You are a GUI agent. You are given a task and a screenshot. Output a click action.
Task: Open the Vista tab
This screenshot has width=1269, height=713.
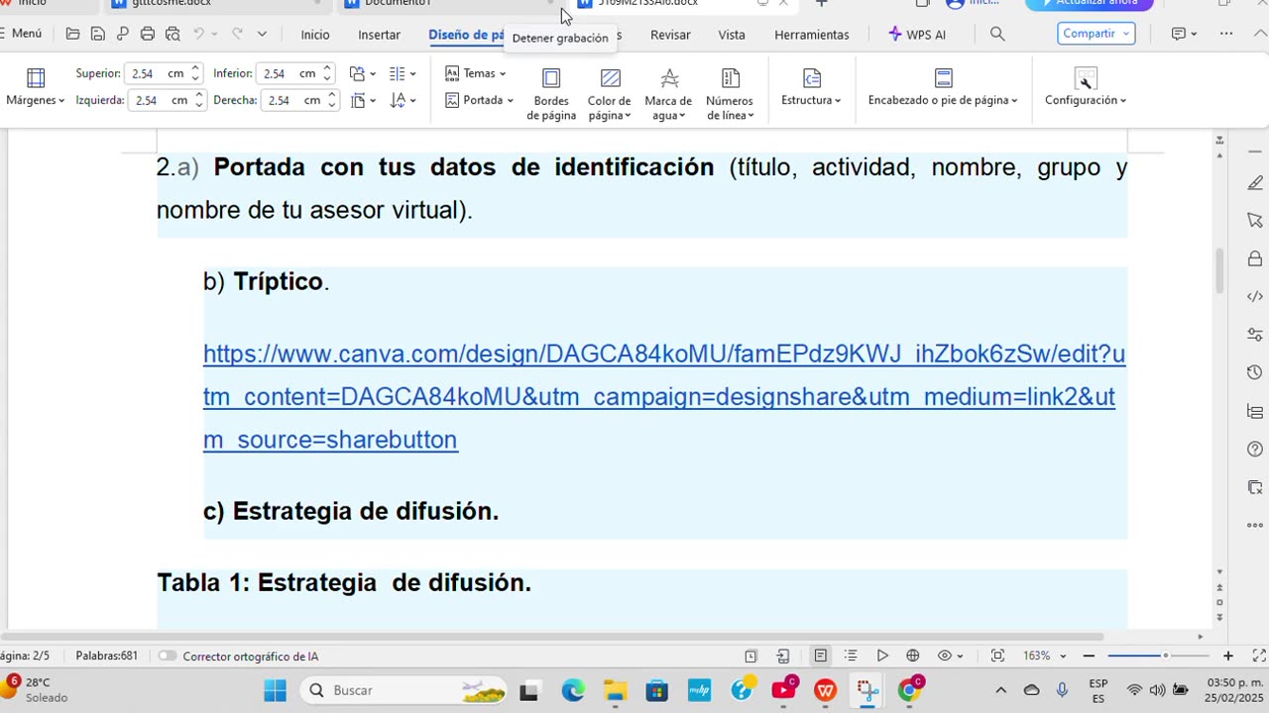tap(732, 35)
